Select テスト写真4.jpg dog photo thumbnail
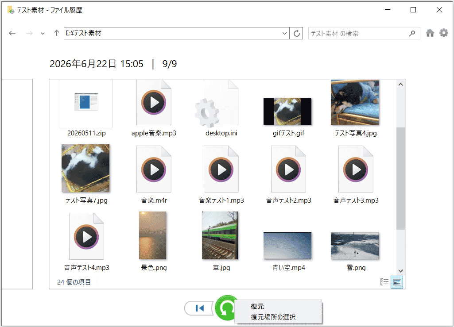 click(x=355, y=103)
